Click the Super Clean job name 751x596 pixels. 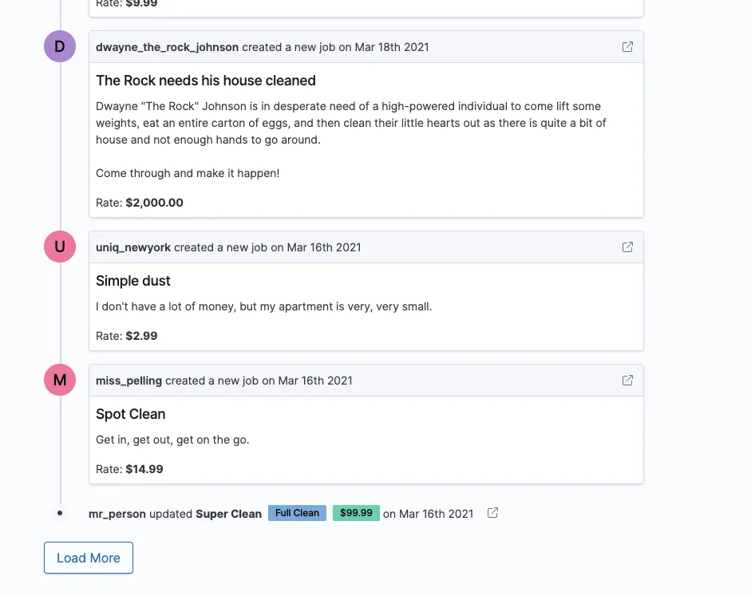(229, 514)
